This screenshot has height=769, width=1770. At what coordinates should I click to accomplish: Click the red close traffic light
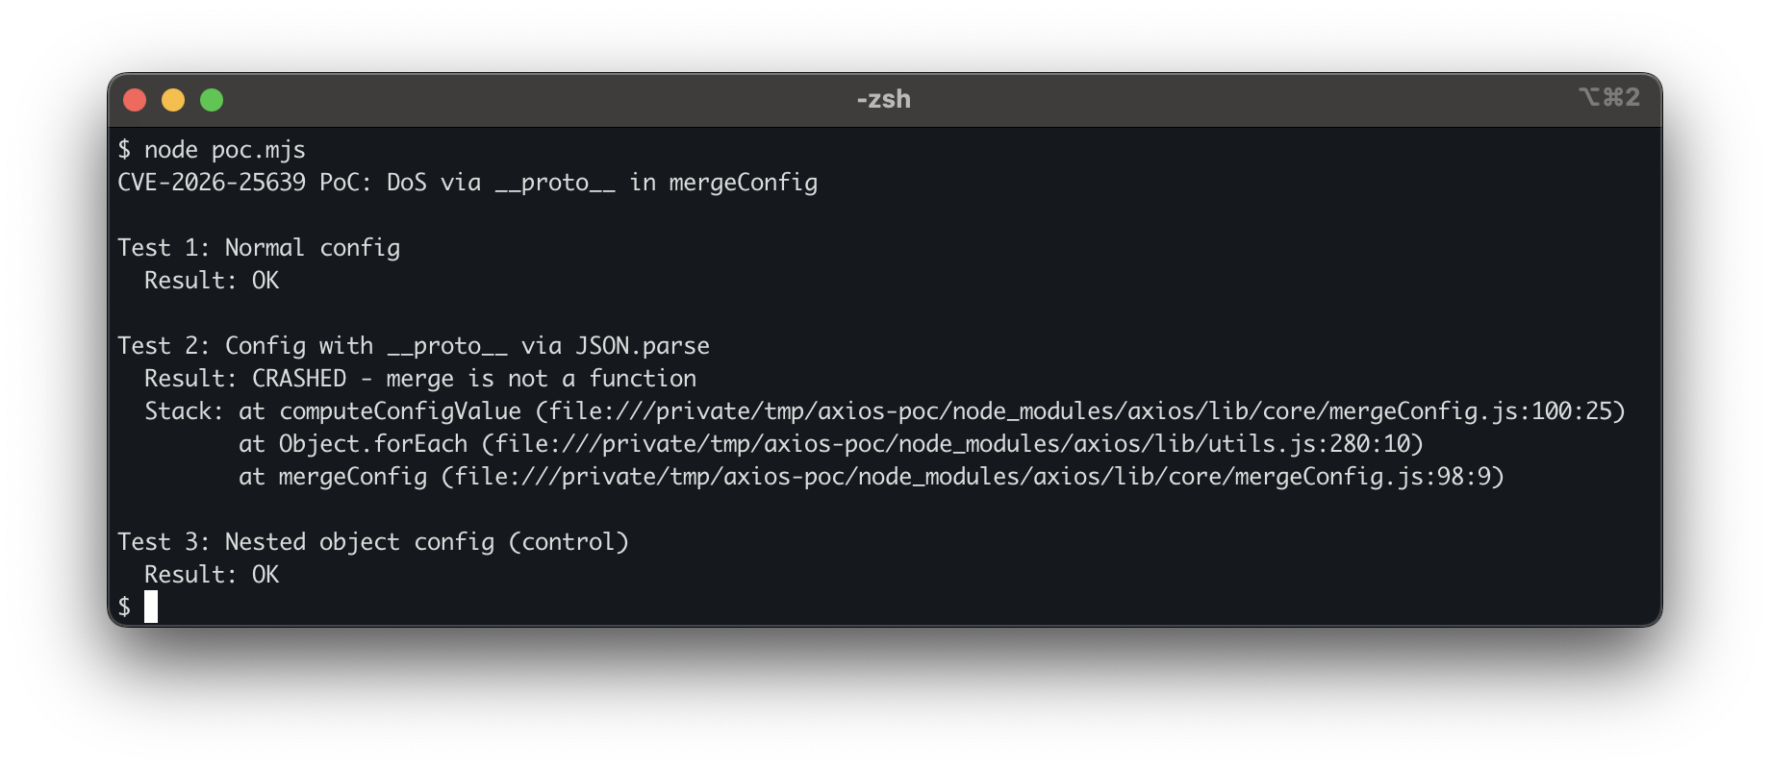click(x=136, y=99)
